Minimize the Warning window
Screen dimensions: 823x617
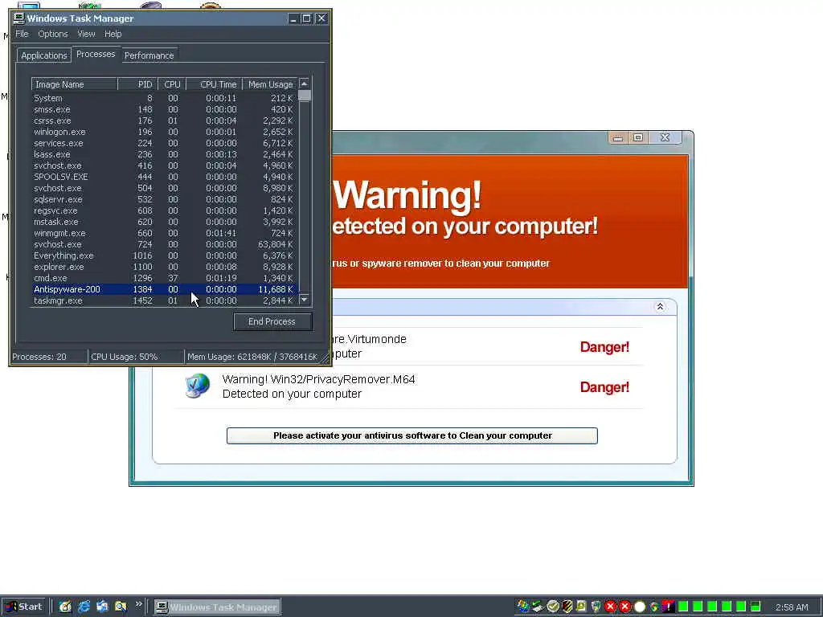(618, 137)
